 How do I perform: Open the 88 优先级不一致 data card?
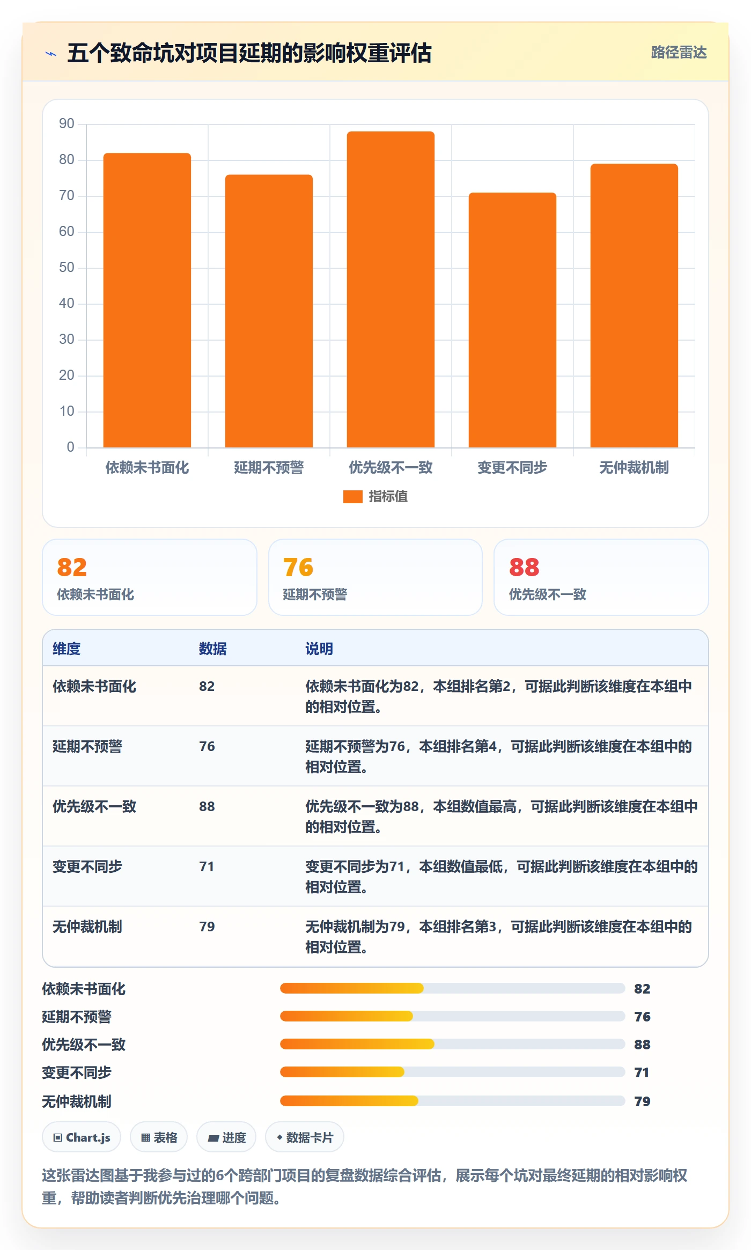tap(601, 577)
